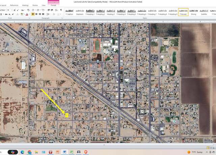Open PowerPoint from the taskbar
The image size is (216, 155).
pos(57,152)
